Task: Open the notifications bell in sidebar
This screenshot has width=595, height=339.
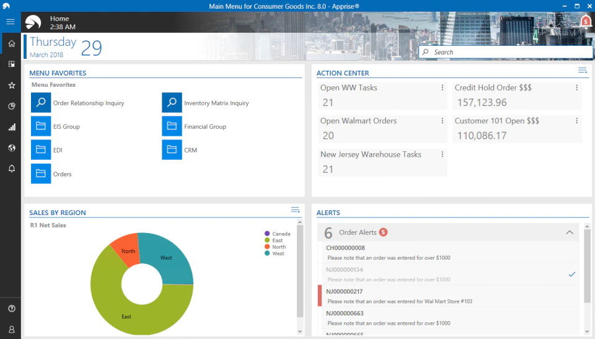Action: point(12,169)
